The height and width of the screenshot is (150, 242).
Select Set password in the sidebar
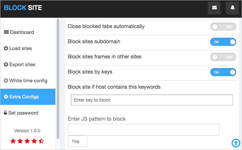coord(28,113)
